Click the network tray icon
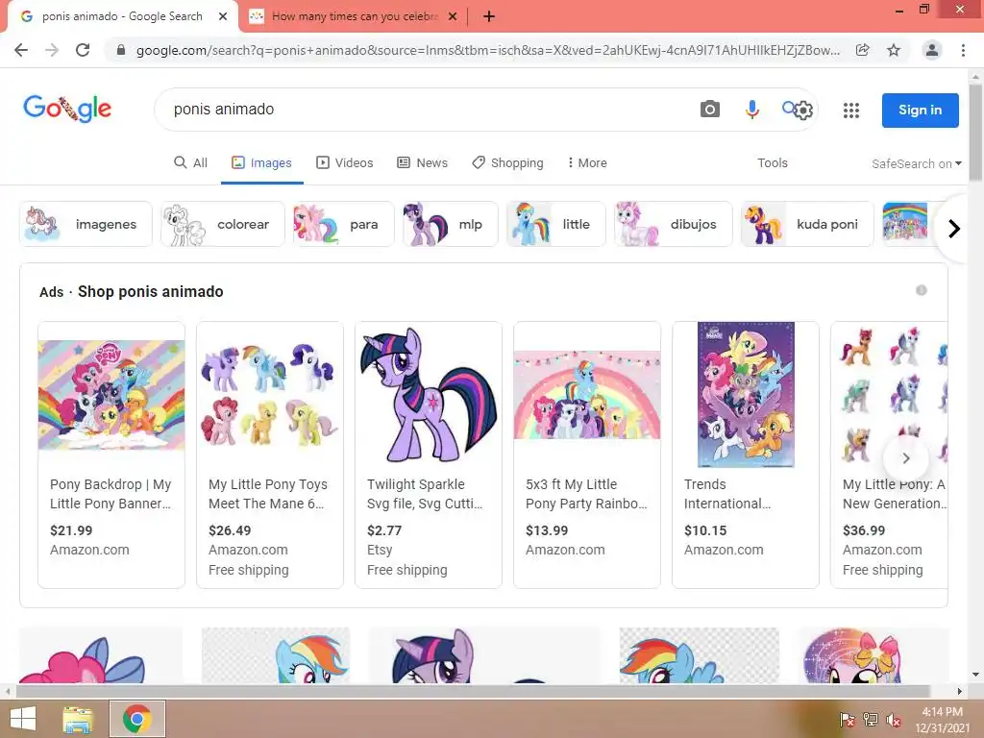Screen dimensions: 984x738 click(x=871, y=720)
